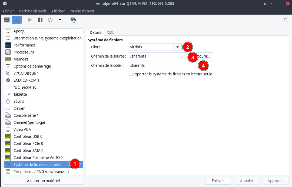Open the Pilote driver dropdown
The height and width of the screenshot is (187, 292).
[x=177, y=47]
